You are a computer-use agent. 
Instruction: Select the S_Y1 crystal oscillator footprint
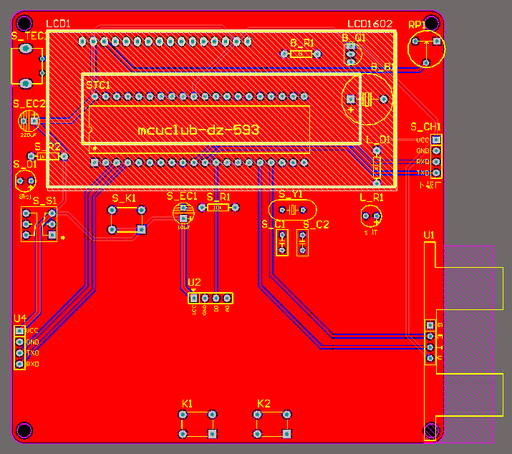coord(293,210)
